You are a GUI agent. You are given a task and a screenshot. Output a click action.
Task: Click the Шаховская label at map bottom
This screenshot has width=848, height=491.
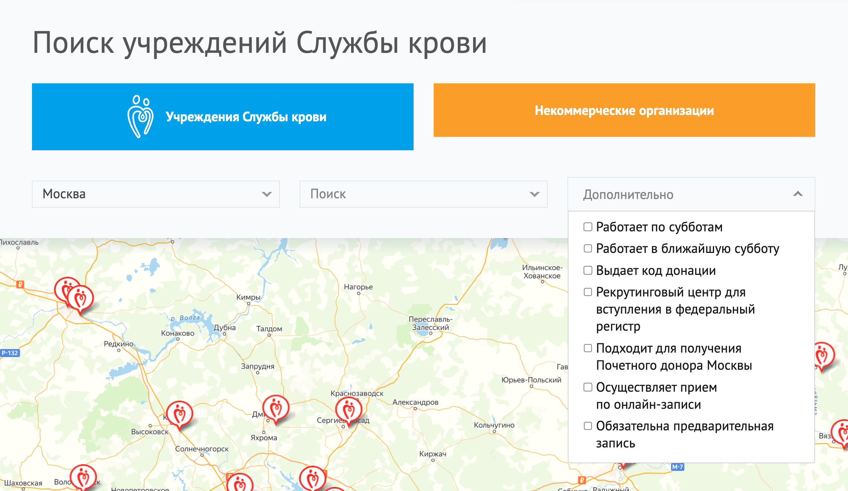[x=23, y=483]
